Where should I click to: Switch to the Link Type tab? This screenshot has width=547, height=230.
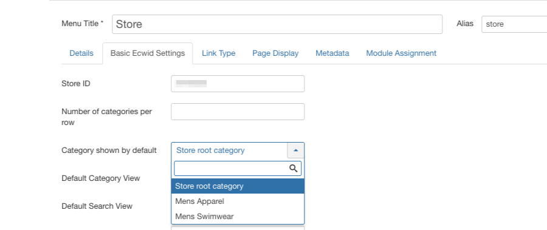click(219, 53)
